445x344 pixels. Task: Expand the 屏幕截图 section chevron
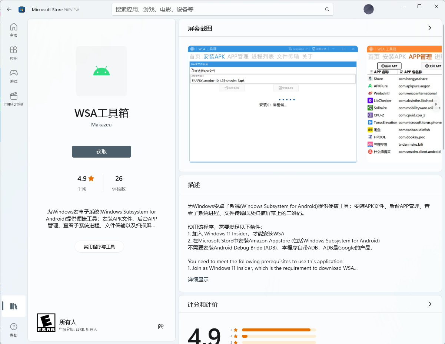pyautogui.click(x=430, y=28)
